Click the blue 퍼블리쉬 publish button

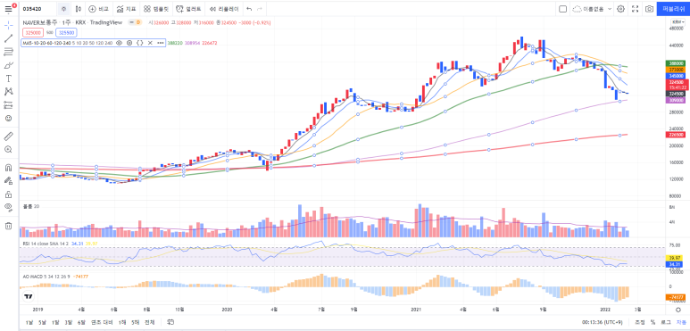[673, 9]
